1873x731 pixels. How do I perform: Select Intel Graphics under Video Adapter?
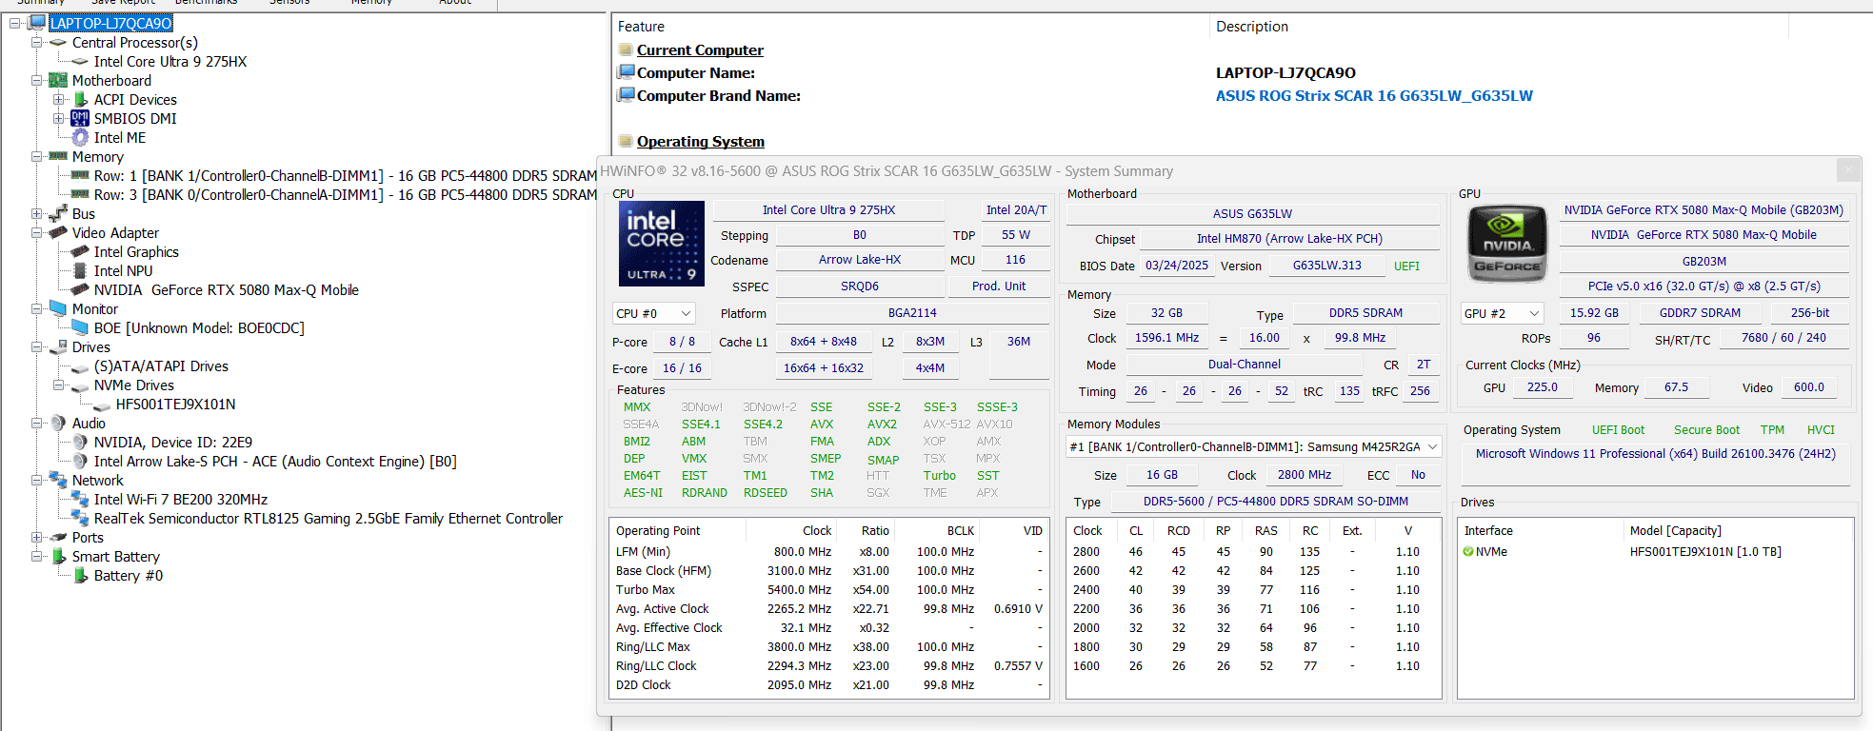[136, 252]
